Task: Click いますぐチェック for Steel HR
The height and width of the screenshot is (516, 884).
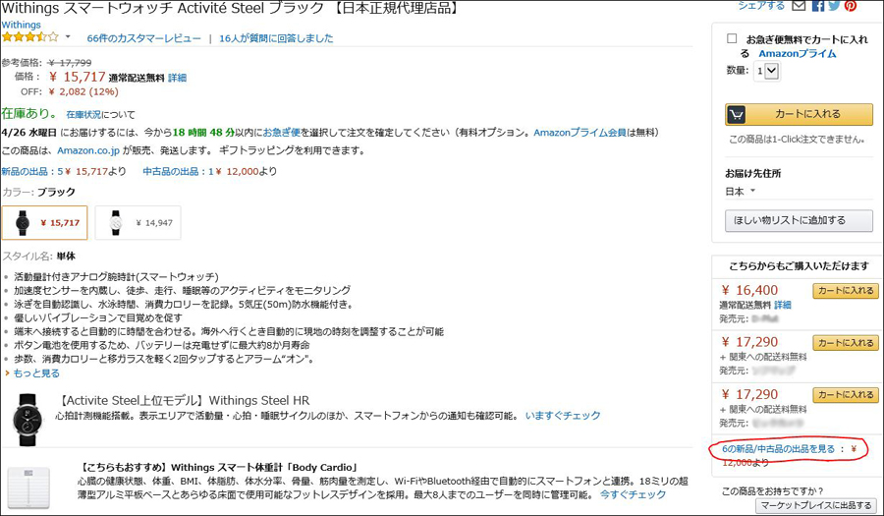Action: [563, 416]
